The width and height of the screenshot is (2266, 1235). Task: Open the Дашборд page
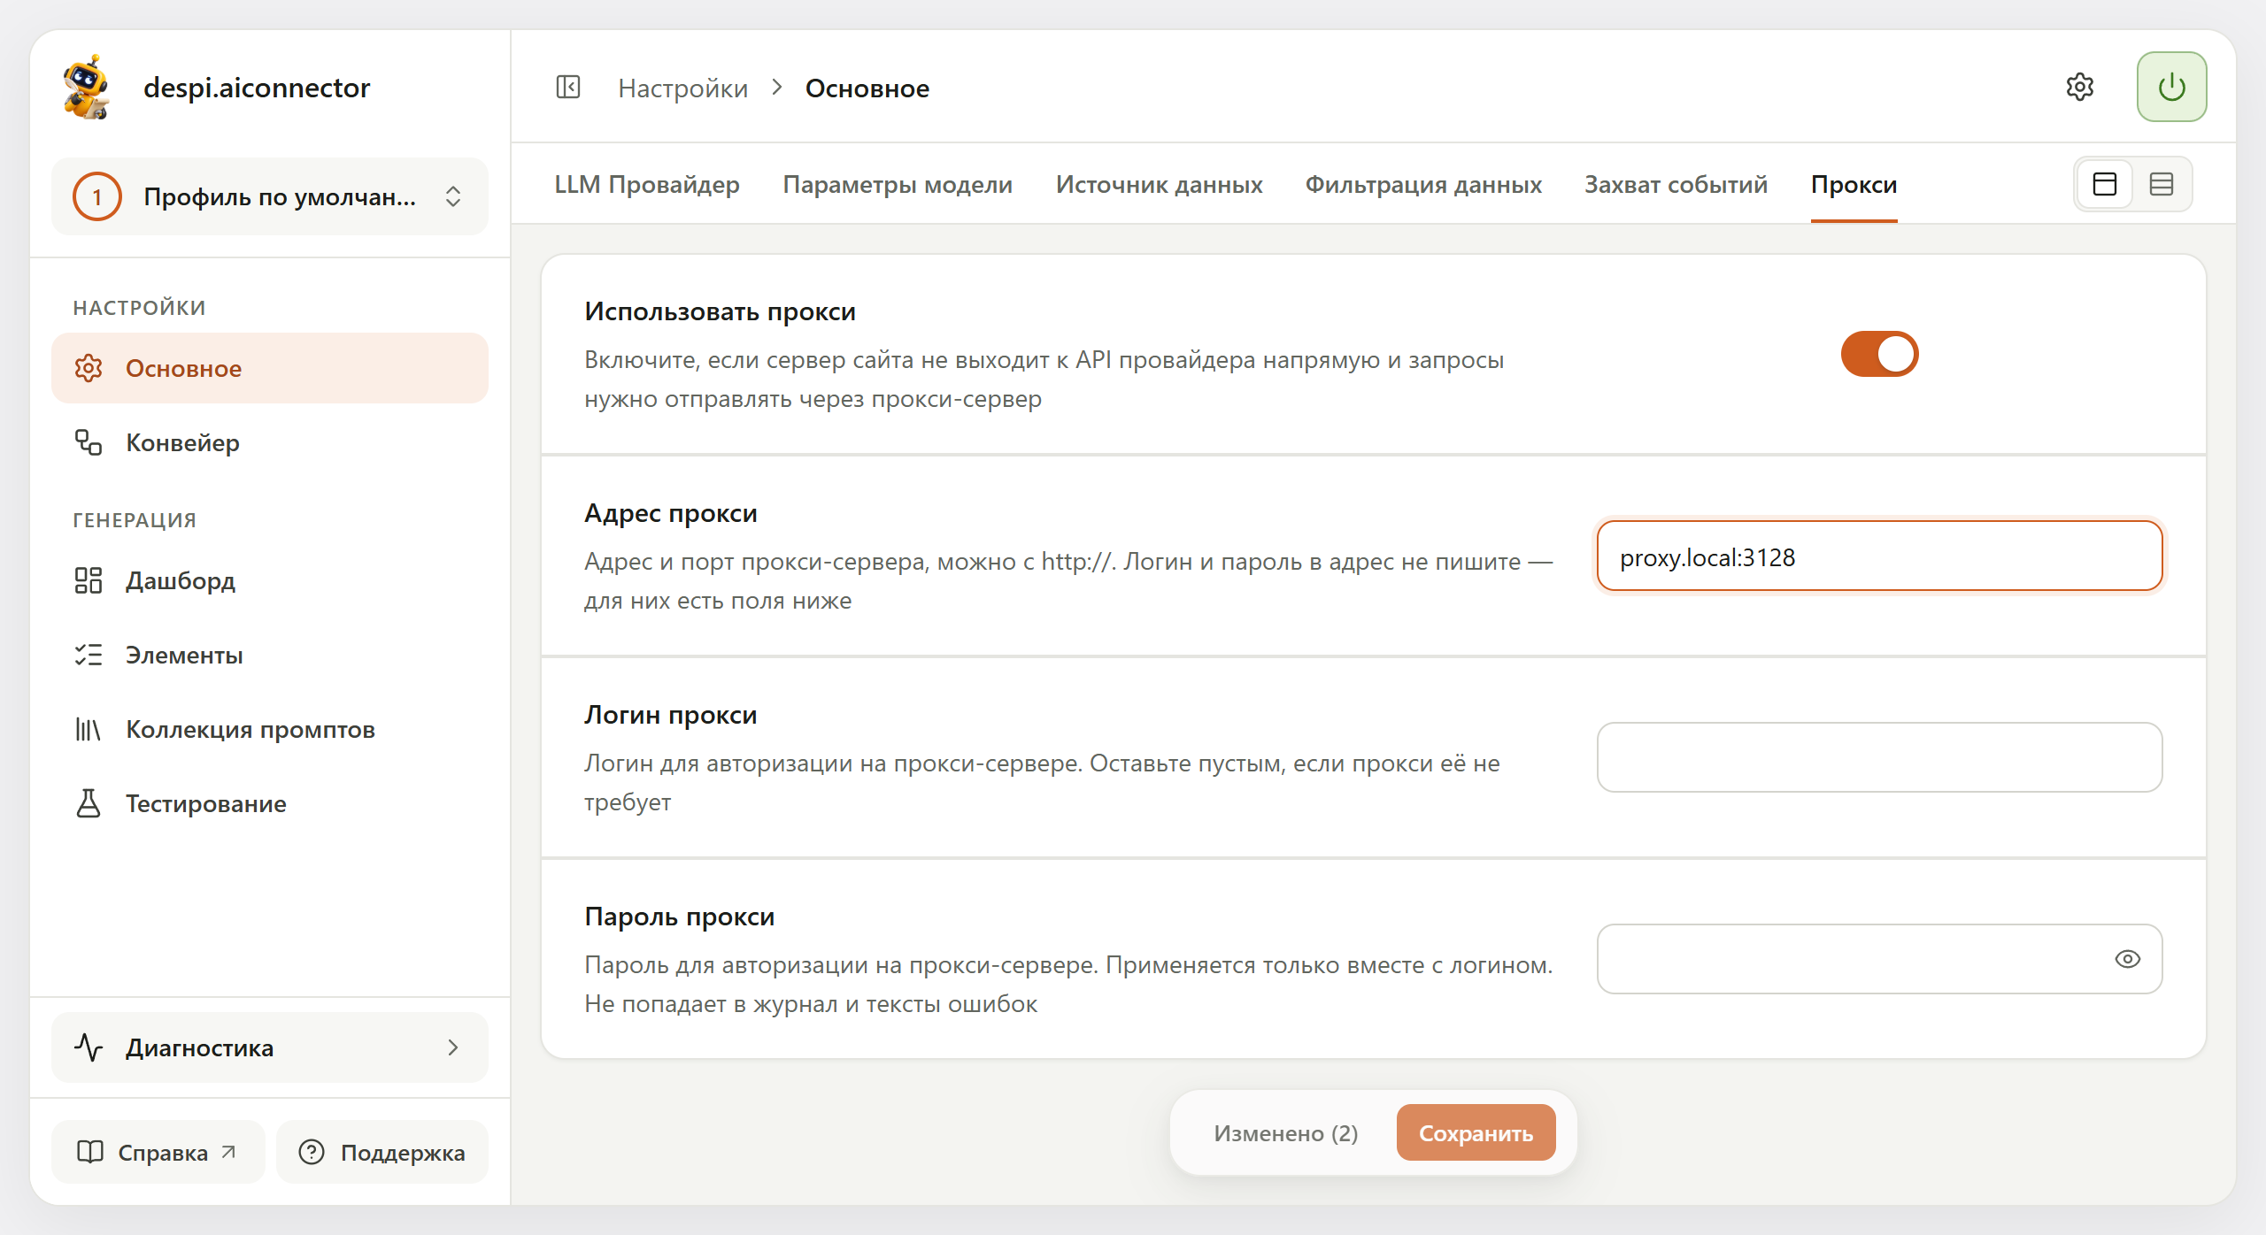[x=270, y=580]
